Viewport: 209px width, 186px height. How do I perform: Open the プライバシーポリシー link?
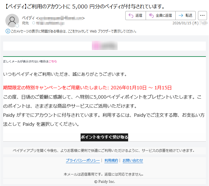[x=83, y=161]
